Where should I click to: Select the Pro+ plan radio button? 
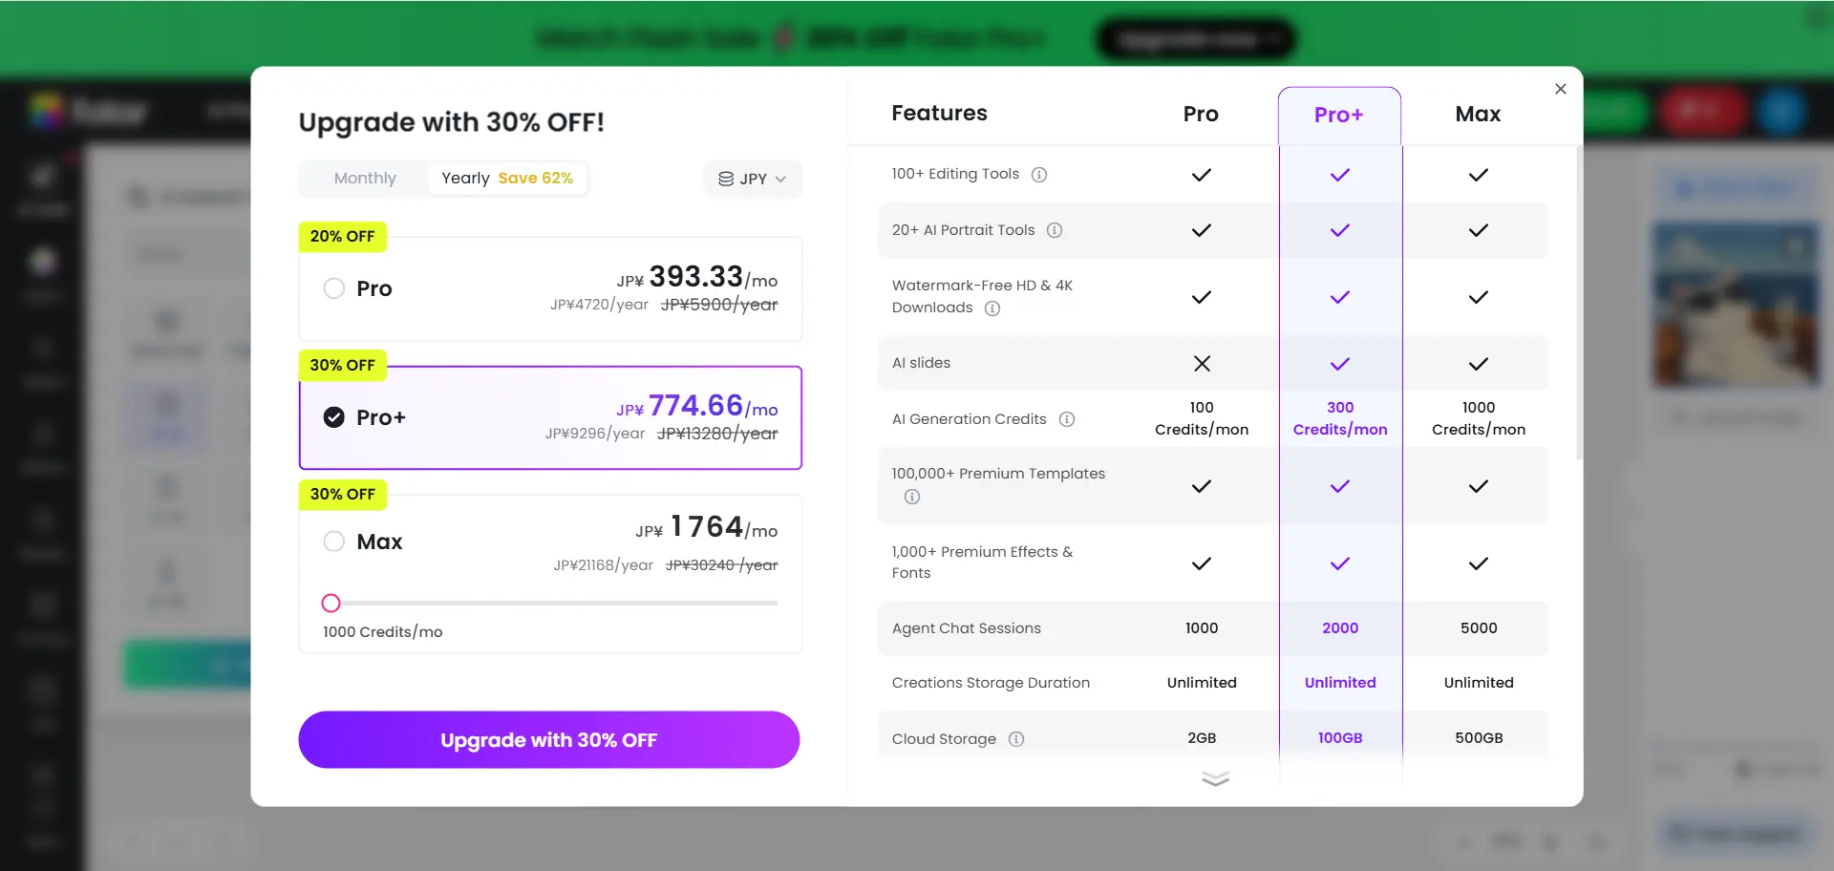tap(333, 417)
